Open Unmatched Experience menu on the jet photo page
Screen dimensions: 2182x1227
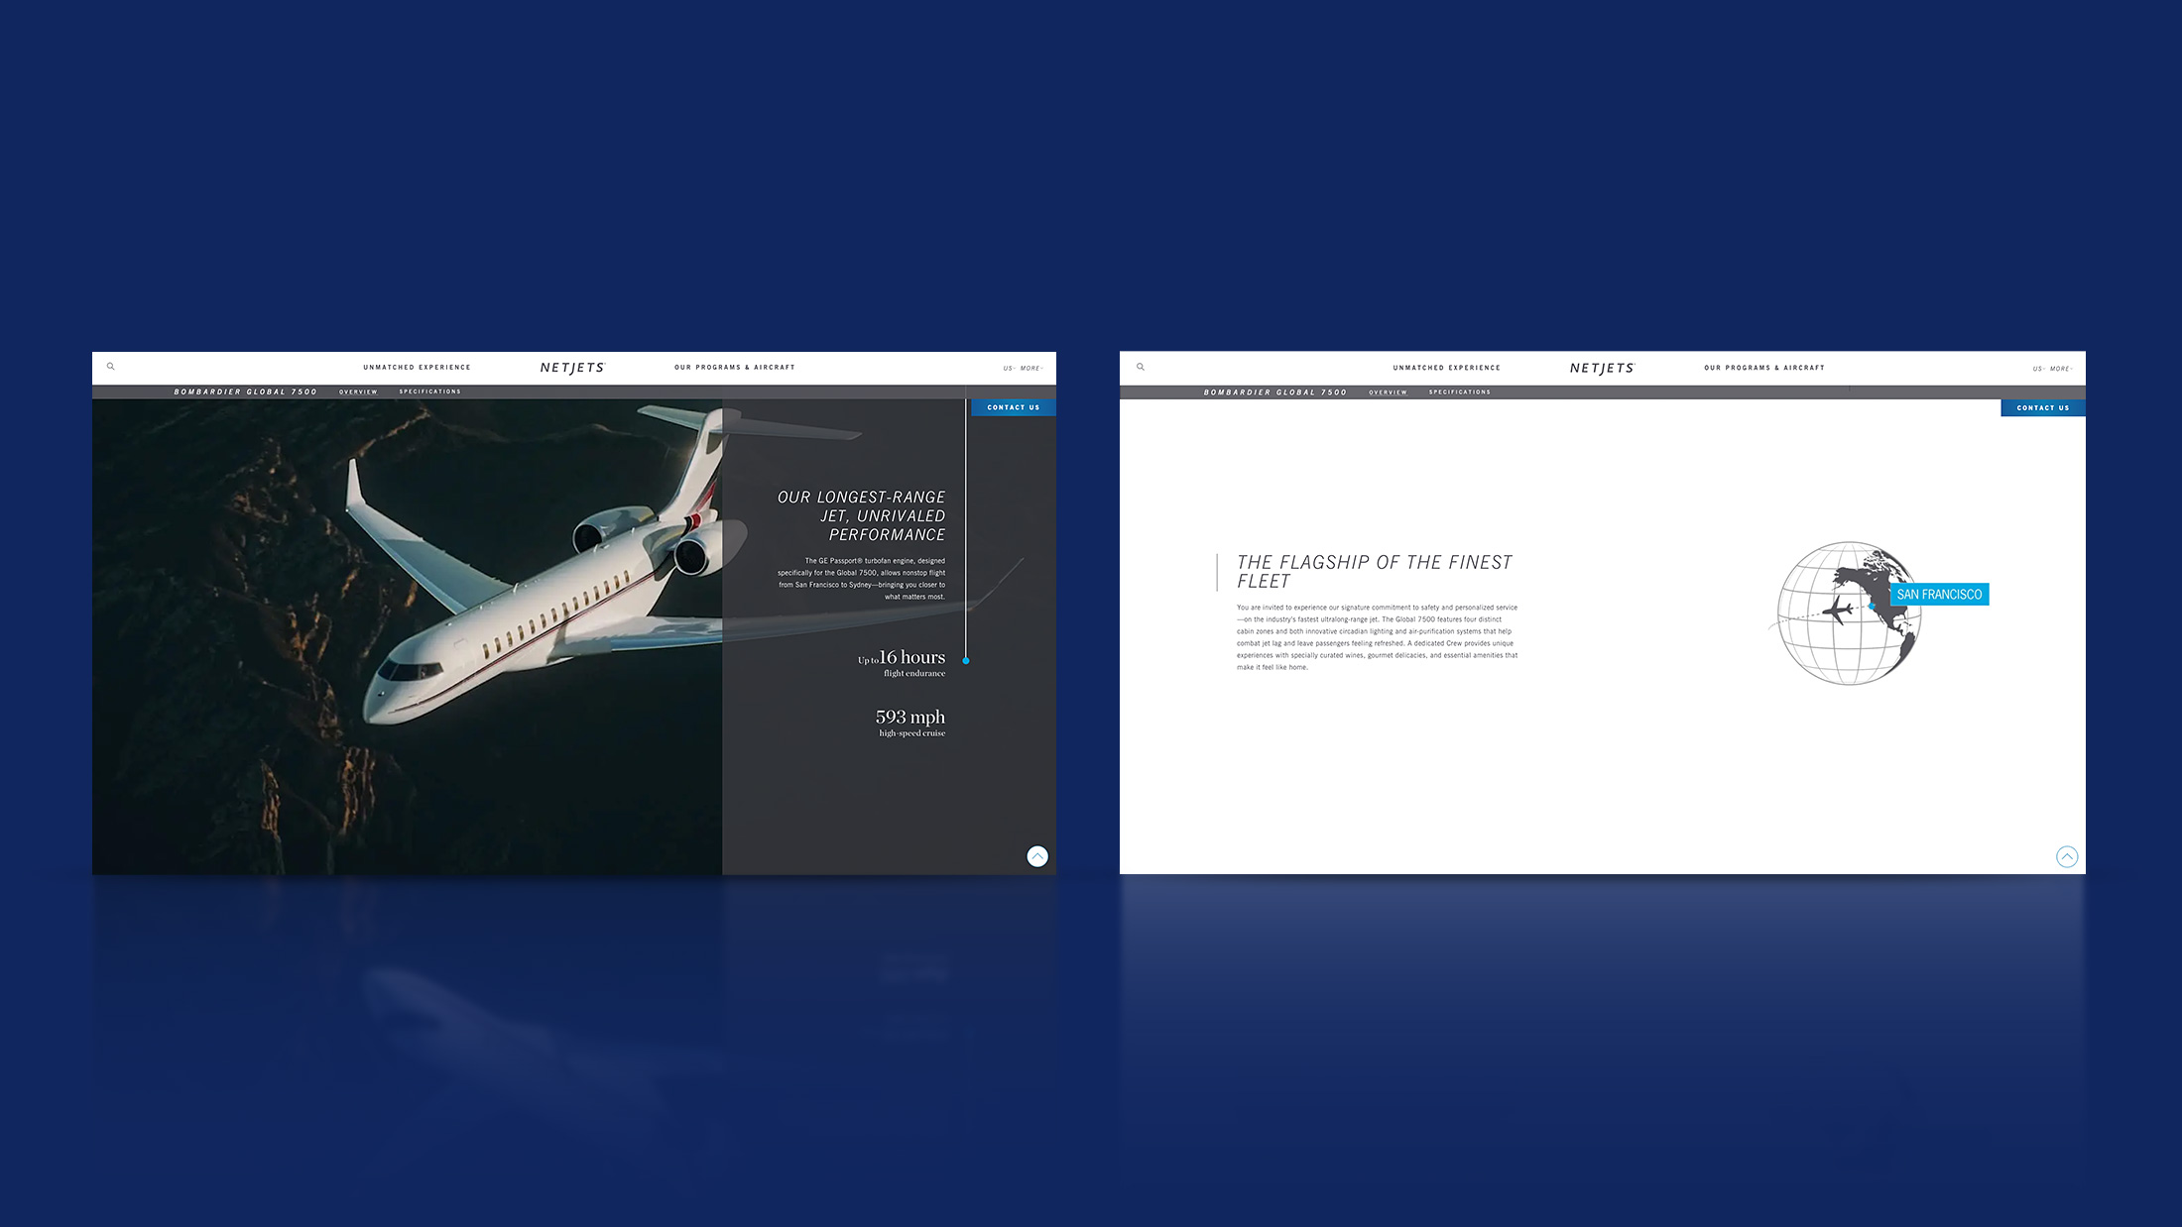pyautogui.click(x=417, y=368)
